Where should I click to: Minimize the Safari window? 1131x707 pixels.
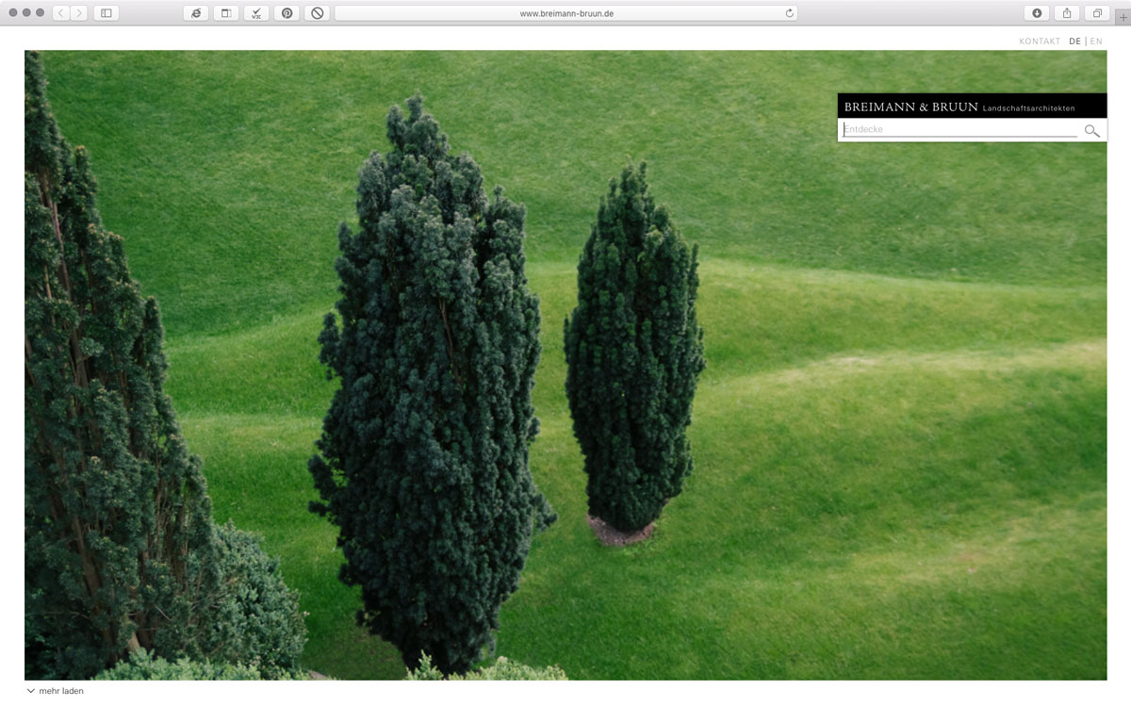point(26,12)
